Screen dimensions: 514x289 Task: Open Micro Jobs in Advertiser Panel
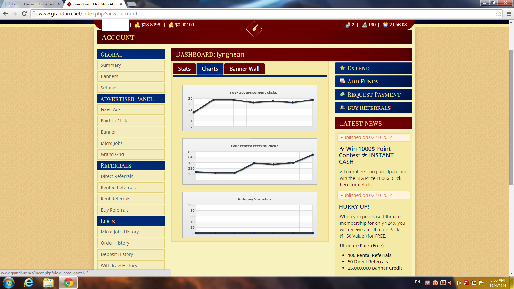pyautogui.click(x=131, y=143)
